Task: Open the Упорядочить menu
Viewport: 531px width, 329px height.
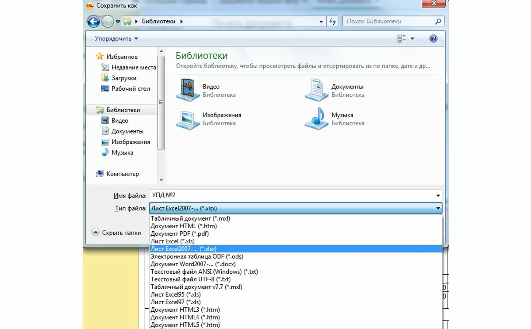Action: click(116, 38)
